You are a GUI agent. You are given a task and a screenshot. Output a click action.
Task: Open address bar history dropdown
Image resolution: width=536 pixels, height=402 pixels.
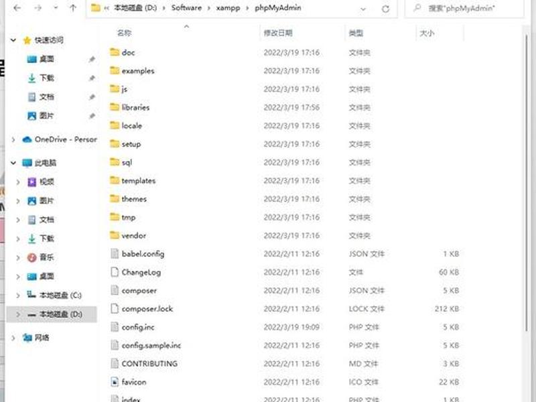[363, 9]
